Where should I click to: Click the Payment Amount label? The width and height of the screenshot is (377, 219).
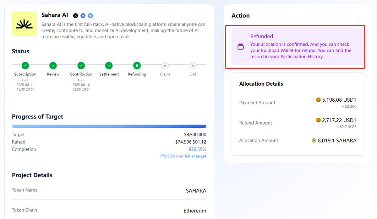coord(257,103)
